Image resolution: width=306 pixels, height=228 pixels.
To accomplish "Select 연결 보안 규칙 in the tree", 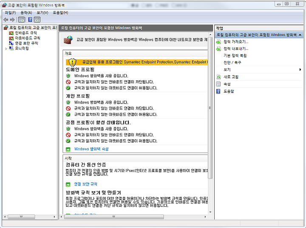I will click(x=26, y=43).
